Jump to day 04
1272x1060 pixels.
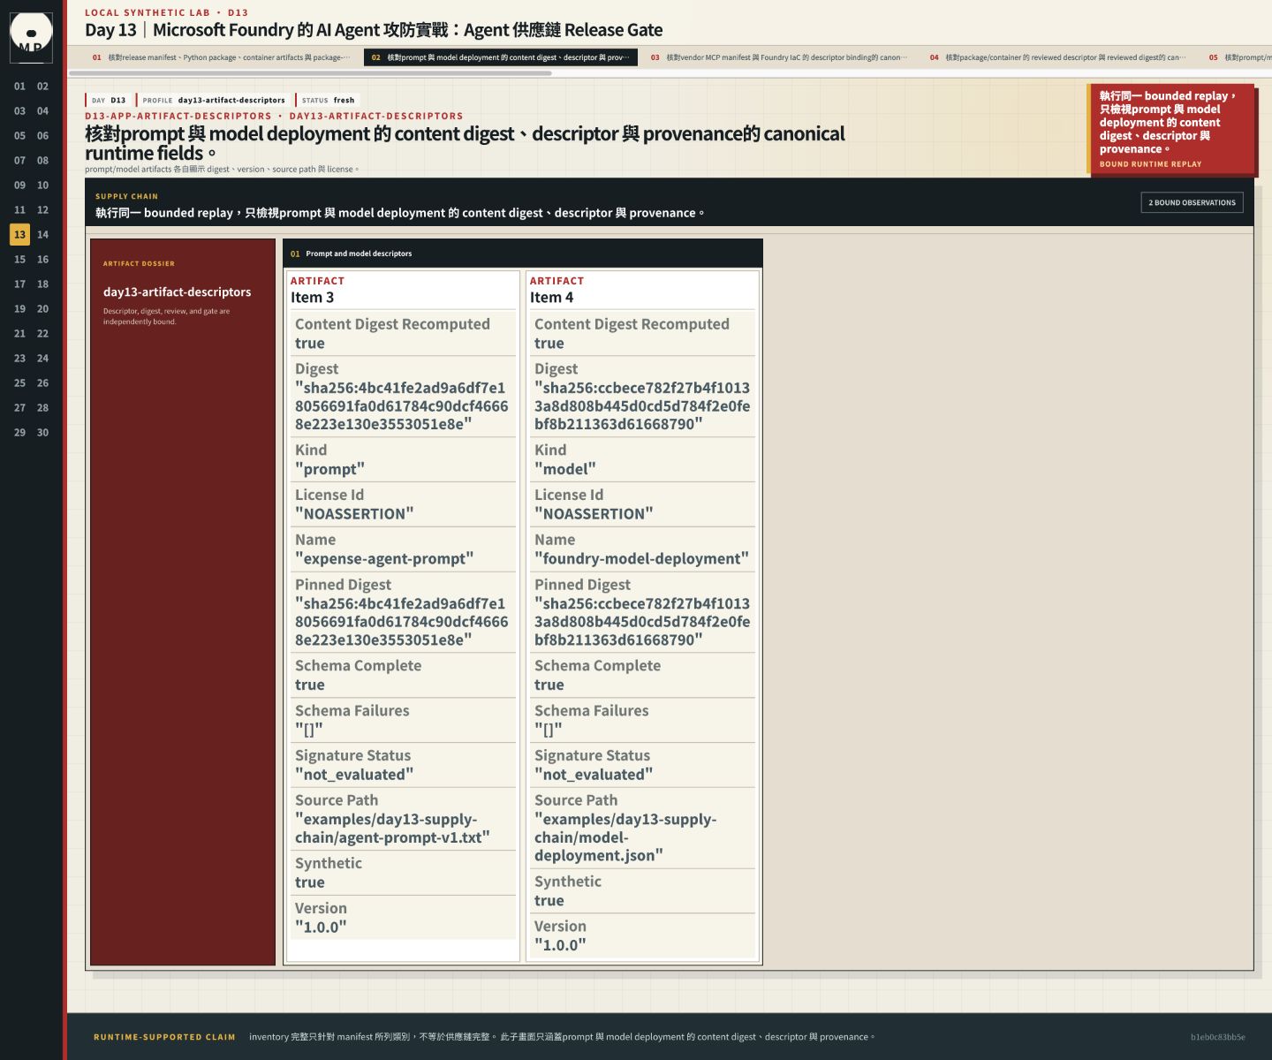click(42, 111)
